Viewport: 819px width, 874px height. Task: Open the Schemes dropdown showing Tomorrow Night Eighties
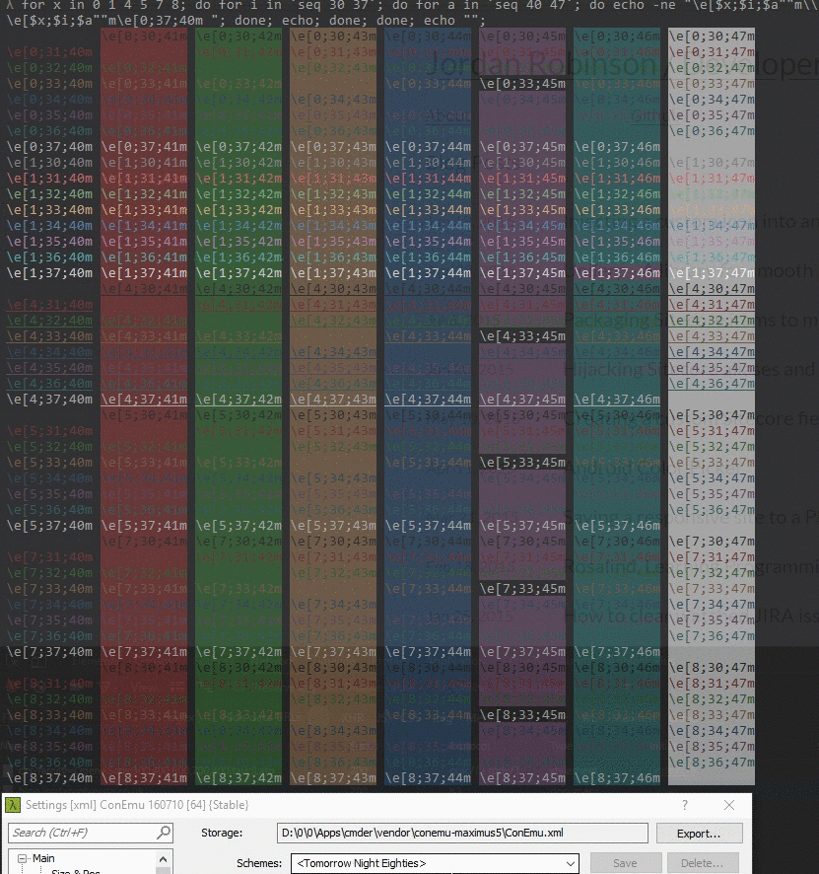coord(435,863)
